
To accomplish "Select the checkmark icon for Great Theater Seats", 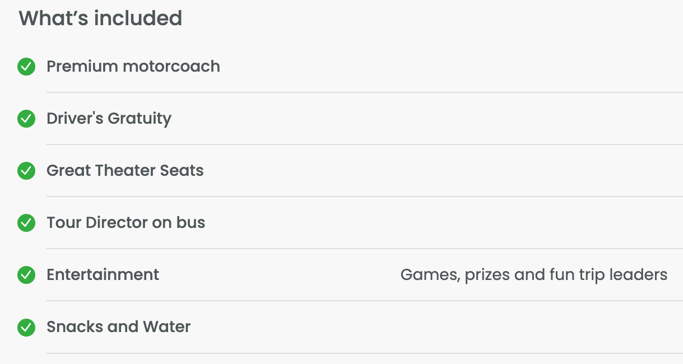I will [26, 171].
